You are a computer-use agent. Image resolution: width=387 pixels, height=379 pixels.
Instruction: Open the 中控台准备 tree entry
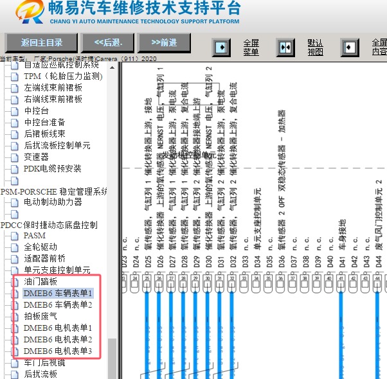[x=44, y=122]
